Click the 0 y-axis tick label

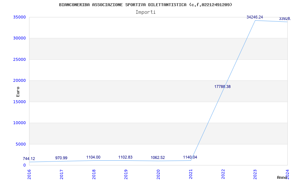click(24, 165)
